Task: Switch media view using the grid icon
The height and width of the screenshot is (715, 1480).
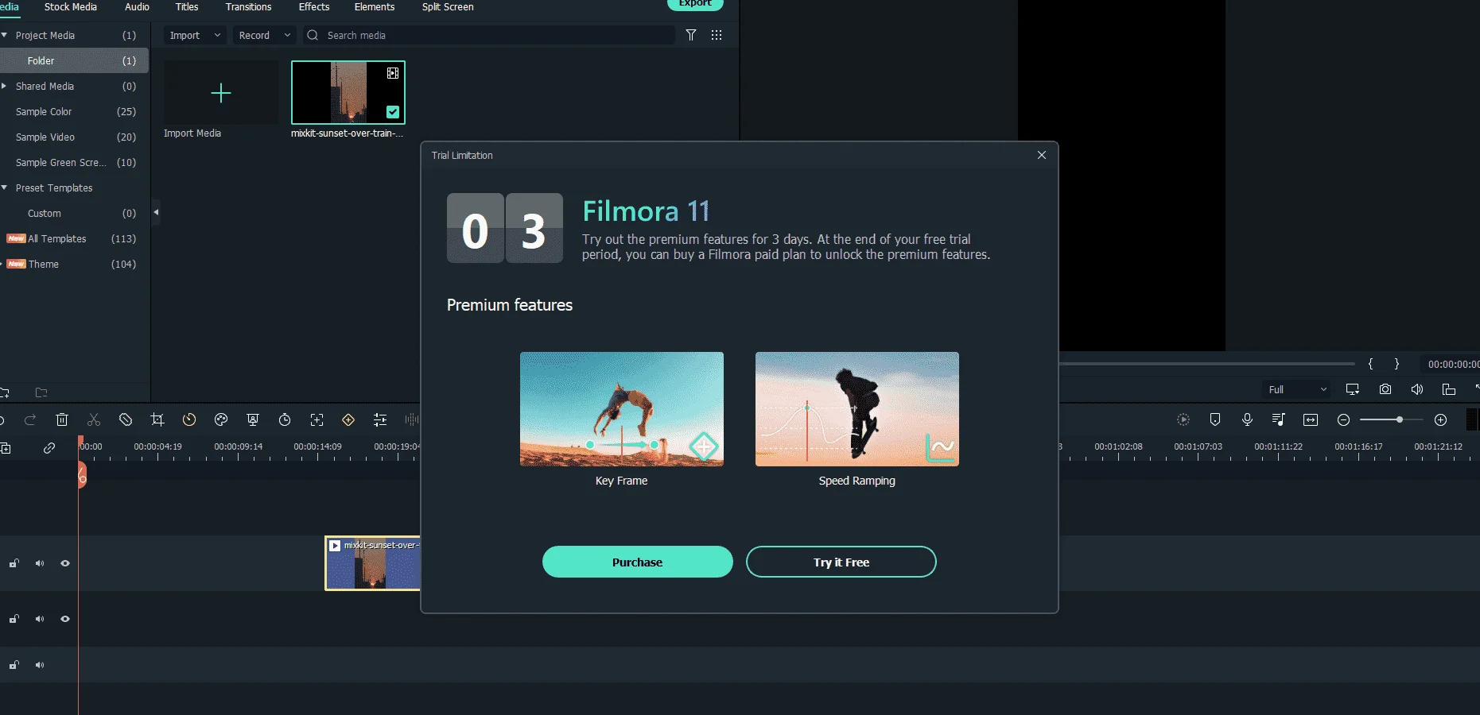Action: [717, 35]
